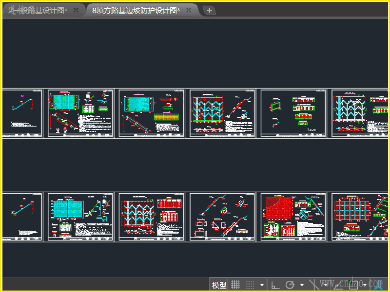Toggle polar tracking circle icon
This screenshot has height=292, width=390.
pos(290,285)
